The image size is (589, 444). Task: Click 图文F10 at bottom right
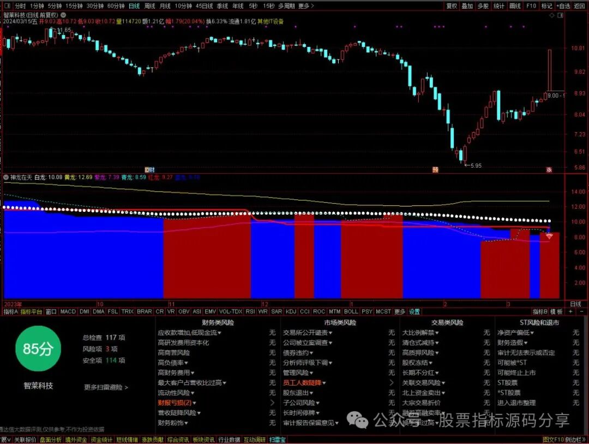point(554,440)
